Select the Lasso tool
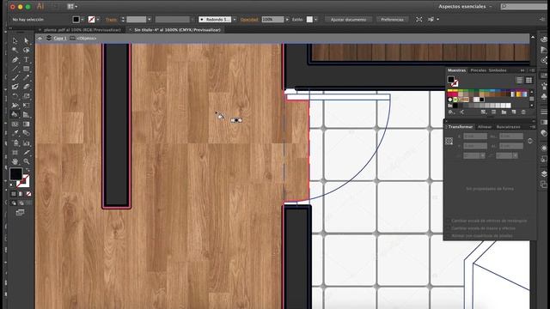 pyautogui.click(x=27, y=50)
